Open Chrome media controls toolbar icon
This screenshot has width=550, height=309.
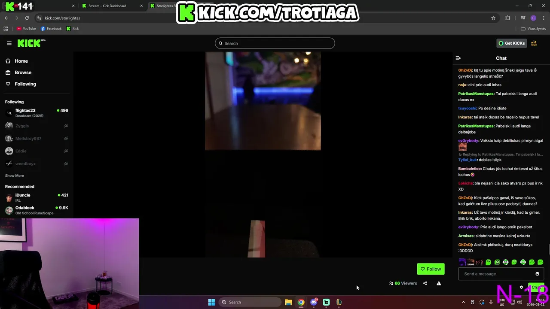523,18
